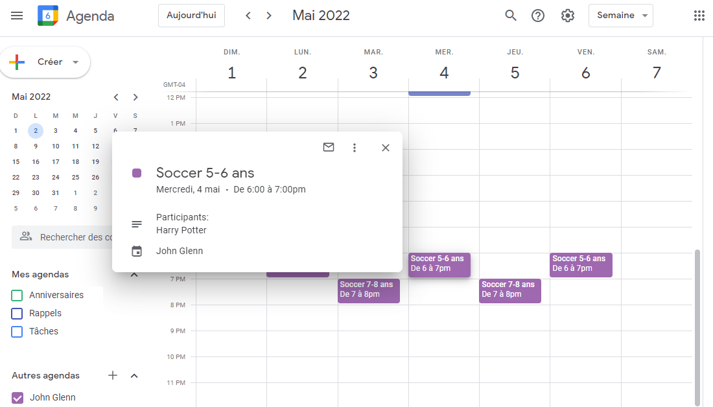This screenshot has height=407, width=713.
Task: Open the Créer dropdown arrow
Action: 75,62
